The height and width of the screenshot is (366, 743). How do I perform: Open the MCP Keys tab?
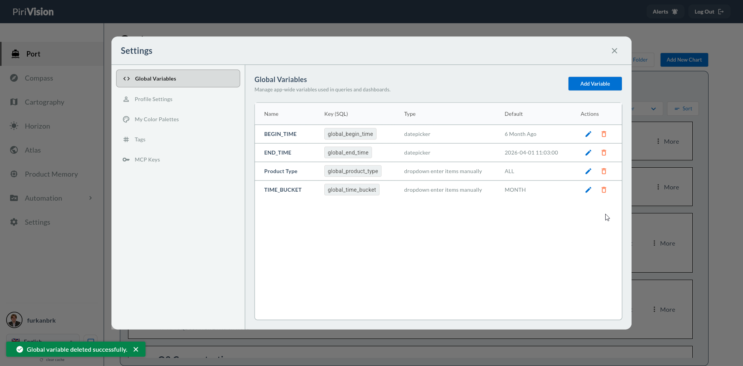point(178,160)
